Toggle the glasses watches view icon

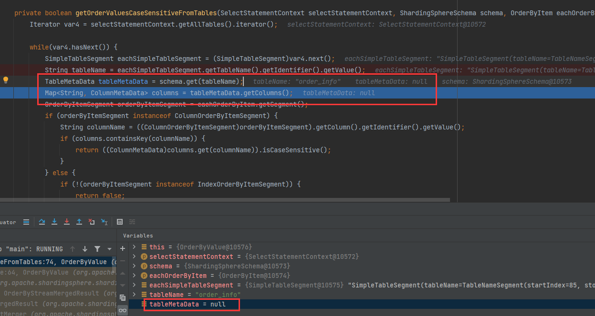point(123,310)
